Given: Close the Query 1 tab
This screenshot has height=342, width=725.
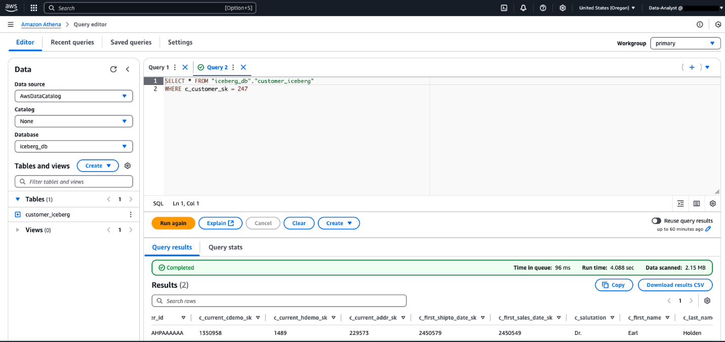Looking at the screenshot, I should pyautogui.click(x=185, y=67).
